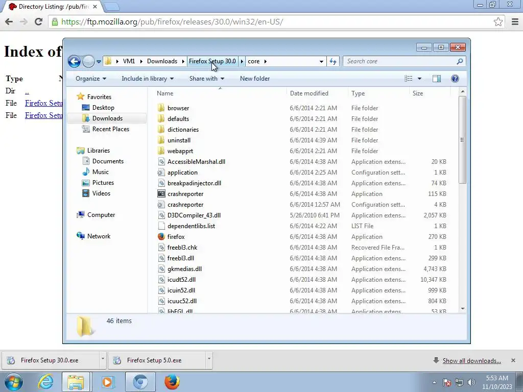Open the Windows Start button
Viewport: 523px width, 392px height.
(x=13, y=382)
